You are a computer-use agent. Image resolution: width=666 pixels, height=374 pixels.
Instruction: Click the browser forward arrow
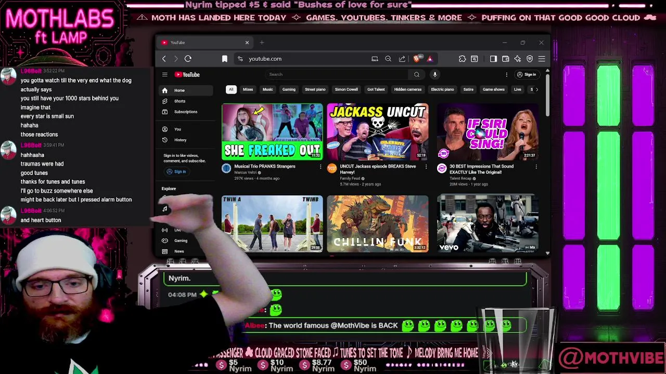pyautogui.click(x=176, y=59)
